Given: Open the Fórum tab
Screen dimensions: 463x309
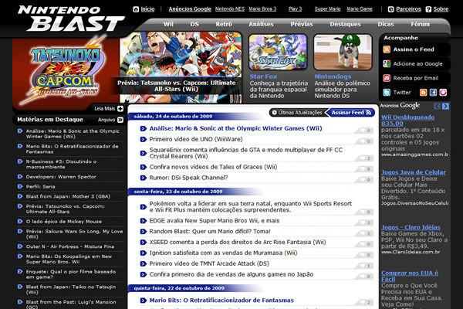Looking at the screenshot, I should pyautogui.click(x=420, y=24).
